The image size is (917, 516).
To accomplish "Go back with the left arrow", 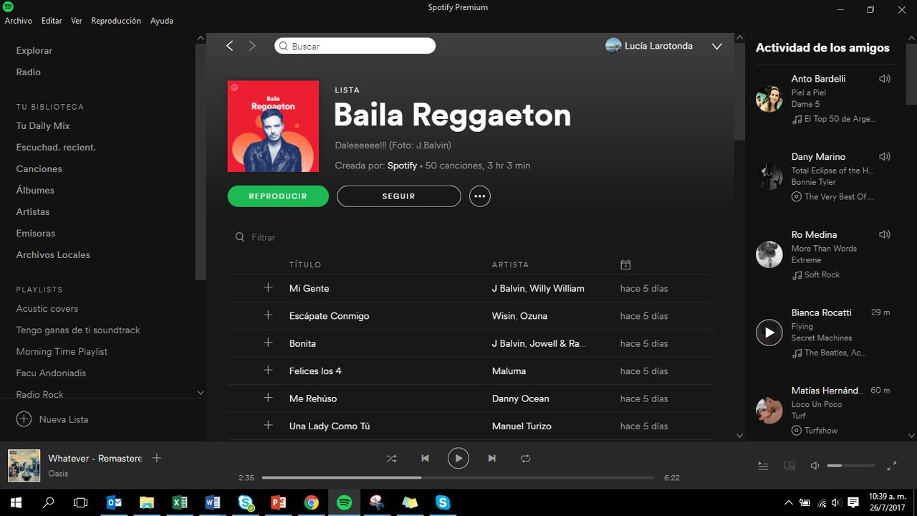I will 229,46.
